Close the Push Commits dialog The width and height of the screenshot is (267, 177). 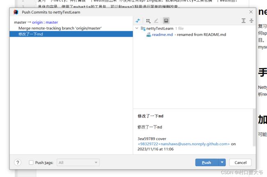251,12
